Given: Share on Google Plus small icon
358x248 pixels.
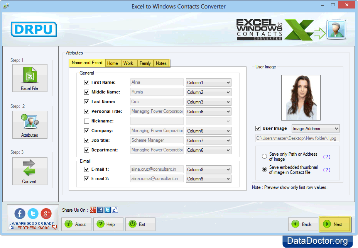Looking at the screenshot, I should coord(93,210).
